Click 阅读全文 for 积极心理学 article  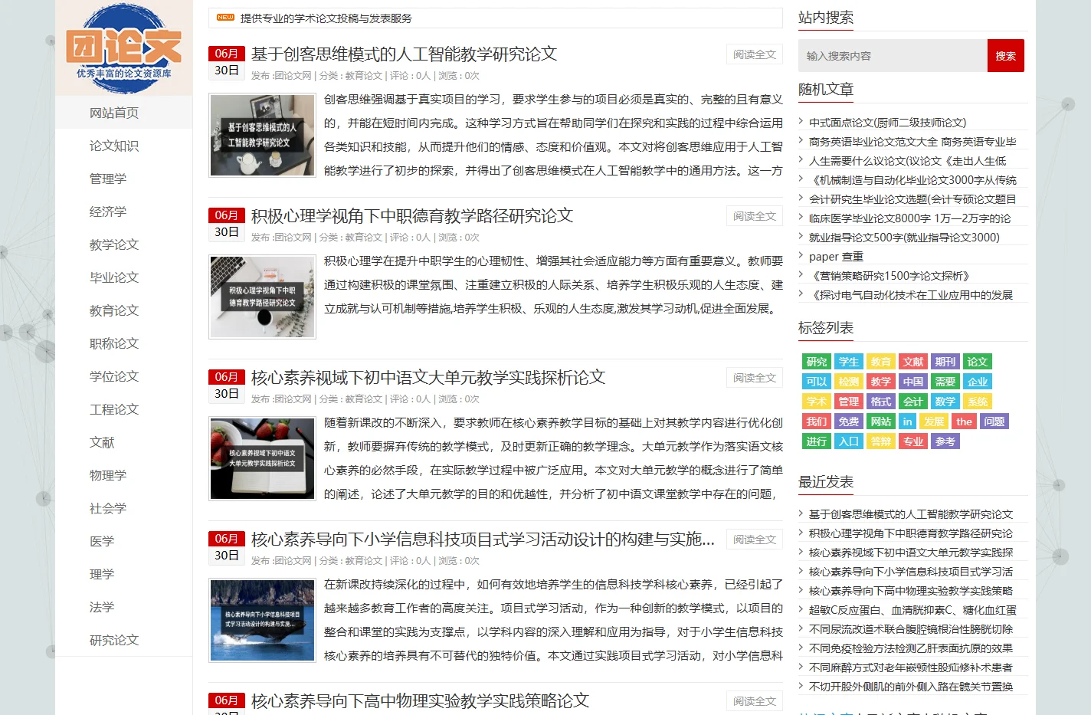coord(755,216)
